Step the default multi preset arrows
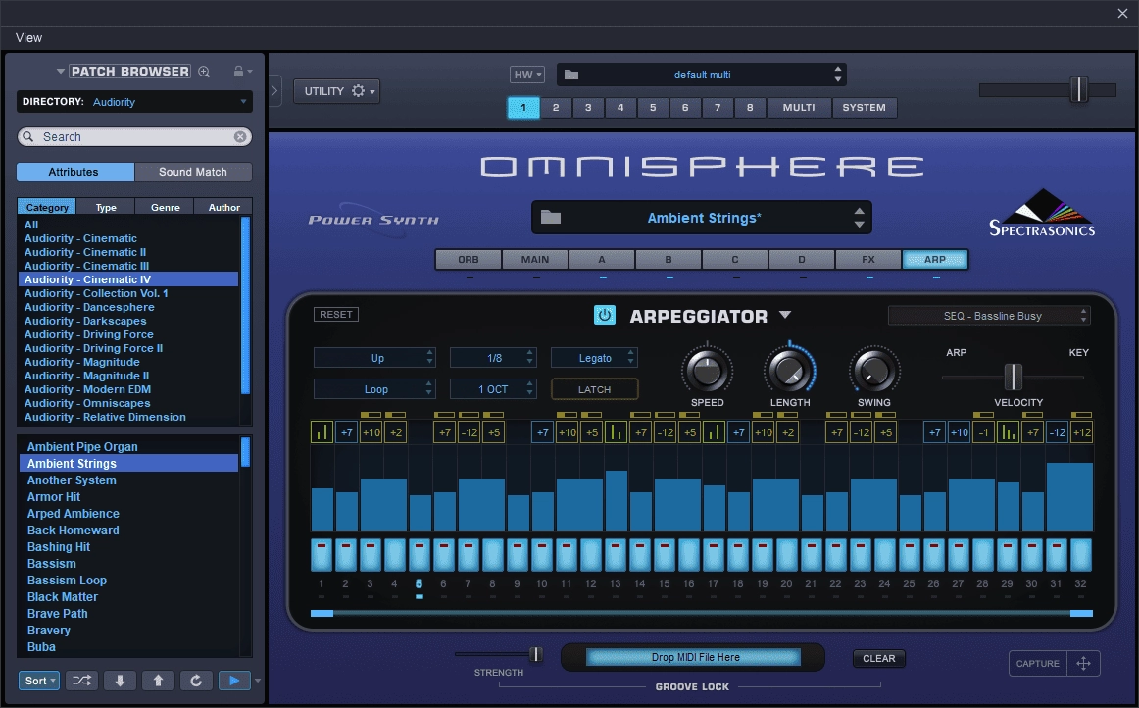The image size is (1139, 708). tap(837, 75)
